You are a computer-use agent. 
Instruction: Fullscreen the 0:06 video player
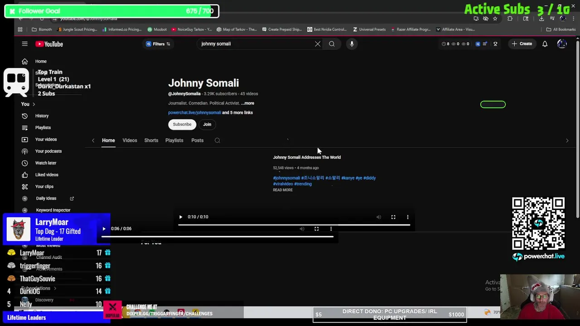(x=317, y=229)
